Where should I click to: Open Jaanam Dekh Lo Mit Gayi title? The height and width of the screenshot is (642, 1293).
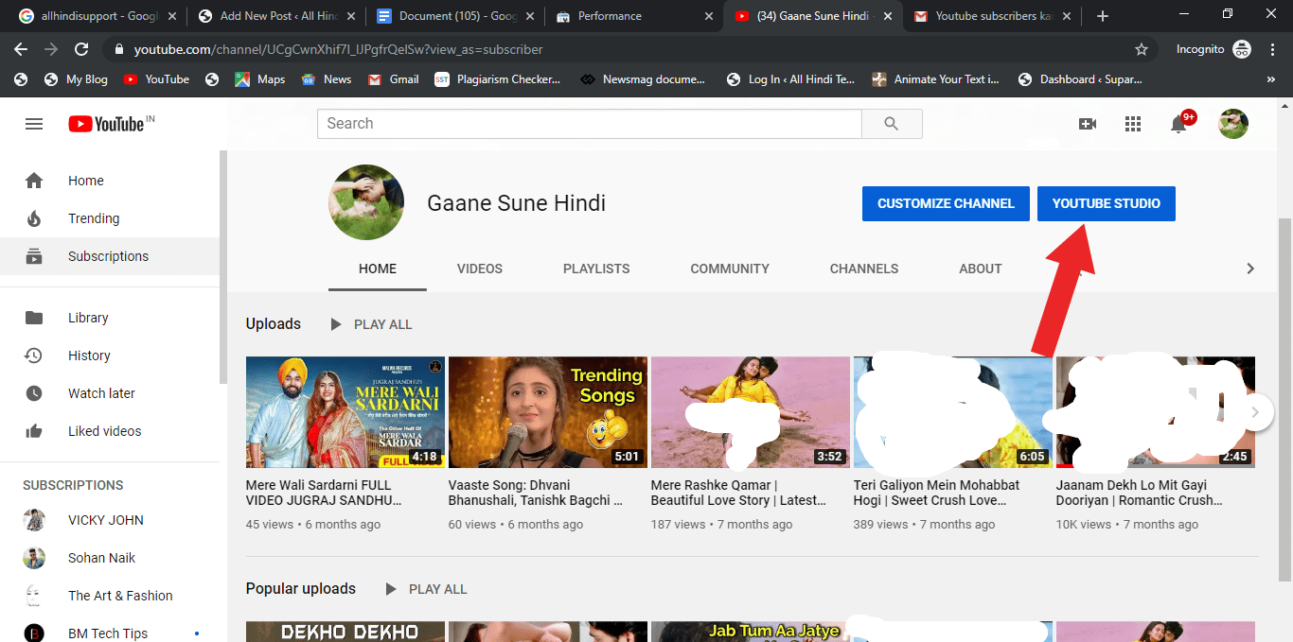point(1140,493)
